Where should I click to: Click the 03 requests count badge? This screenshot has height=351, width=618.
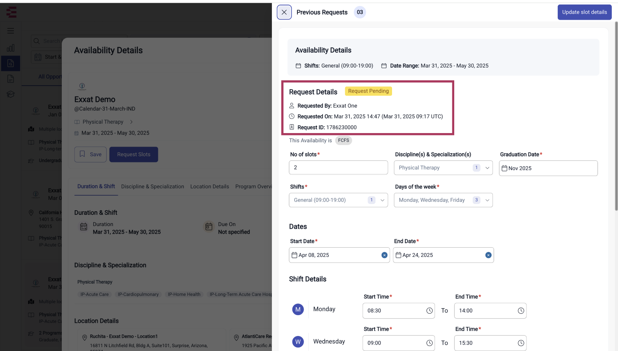[x=360, y=12]
